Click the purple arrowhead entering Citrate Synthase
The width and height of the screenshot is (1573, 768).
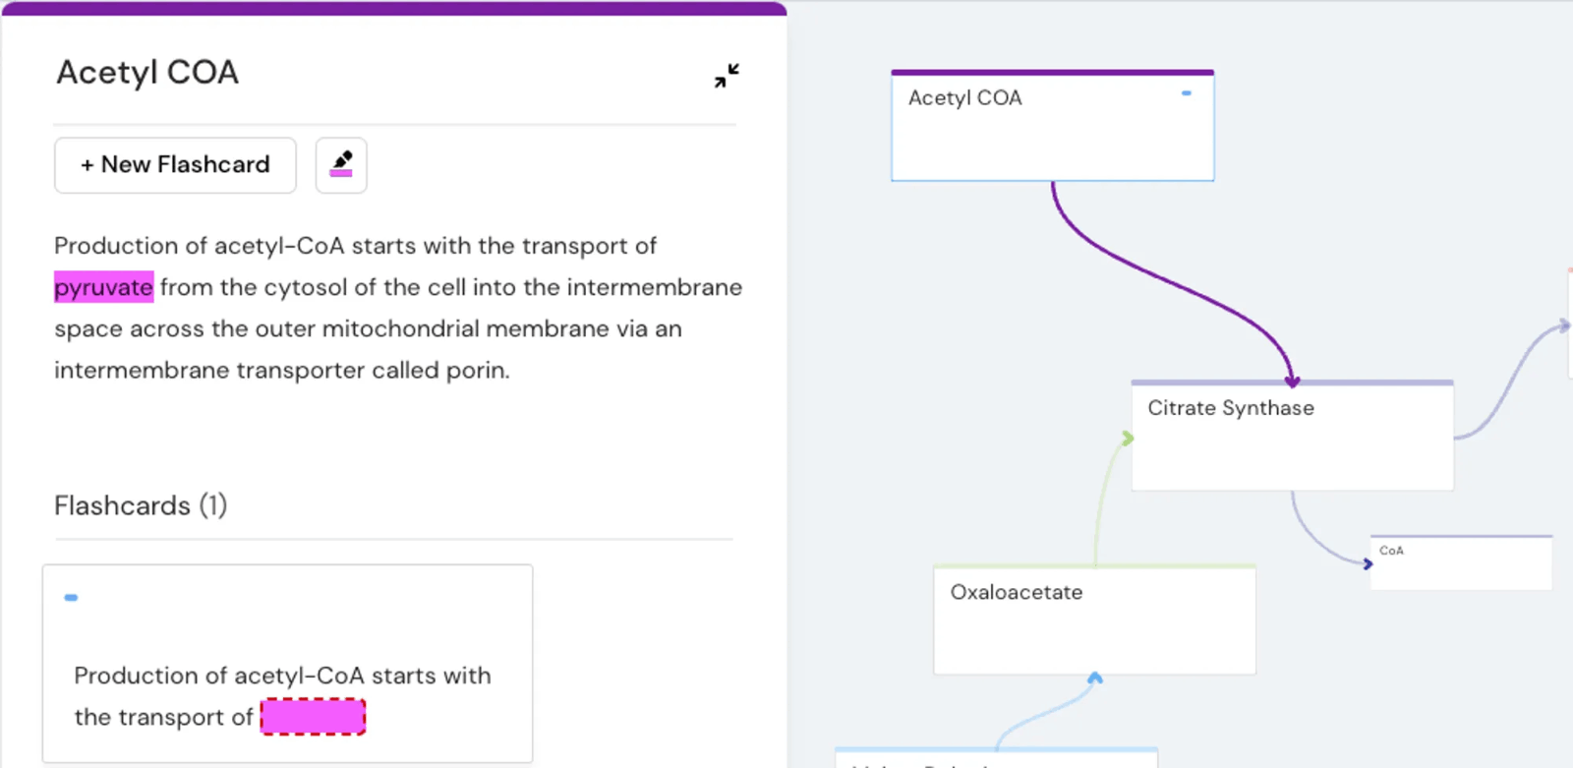tap(1292, 381)
